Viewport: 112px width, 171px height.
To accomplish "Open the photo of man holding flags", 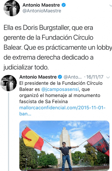I will click(x=64, y=146).
